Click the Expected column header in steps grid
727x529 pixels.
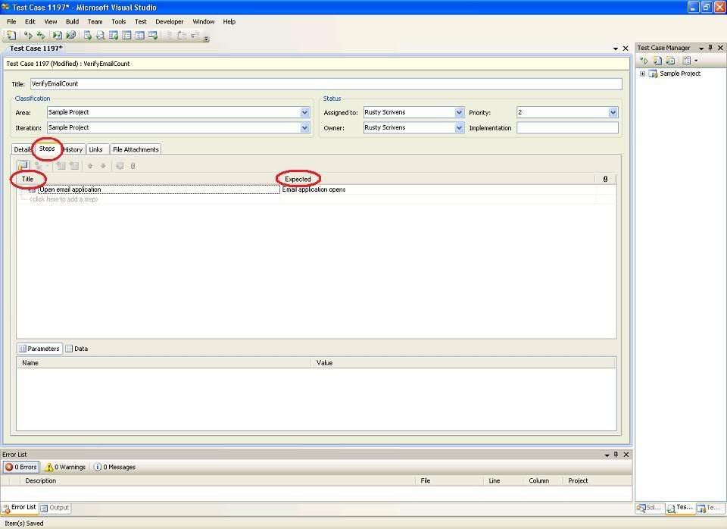click(437, 179)
